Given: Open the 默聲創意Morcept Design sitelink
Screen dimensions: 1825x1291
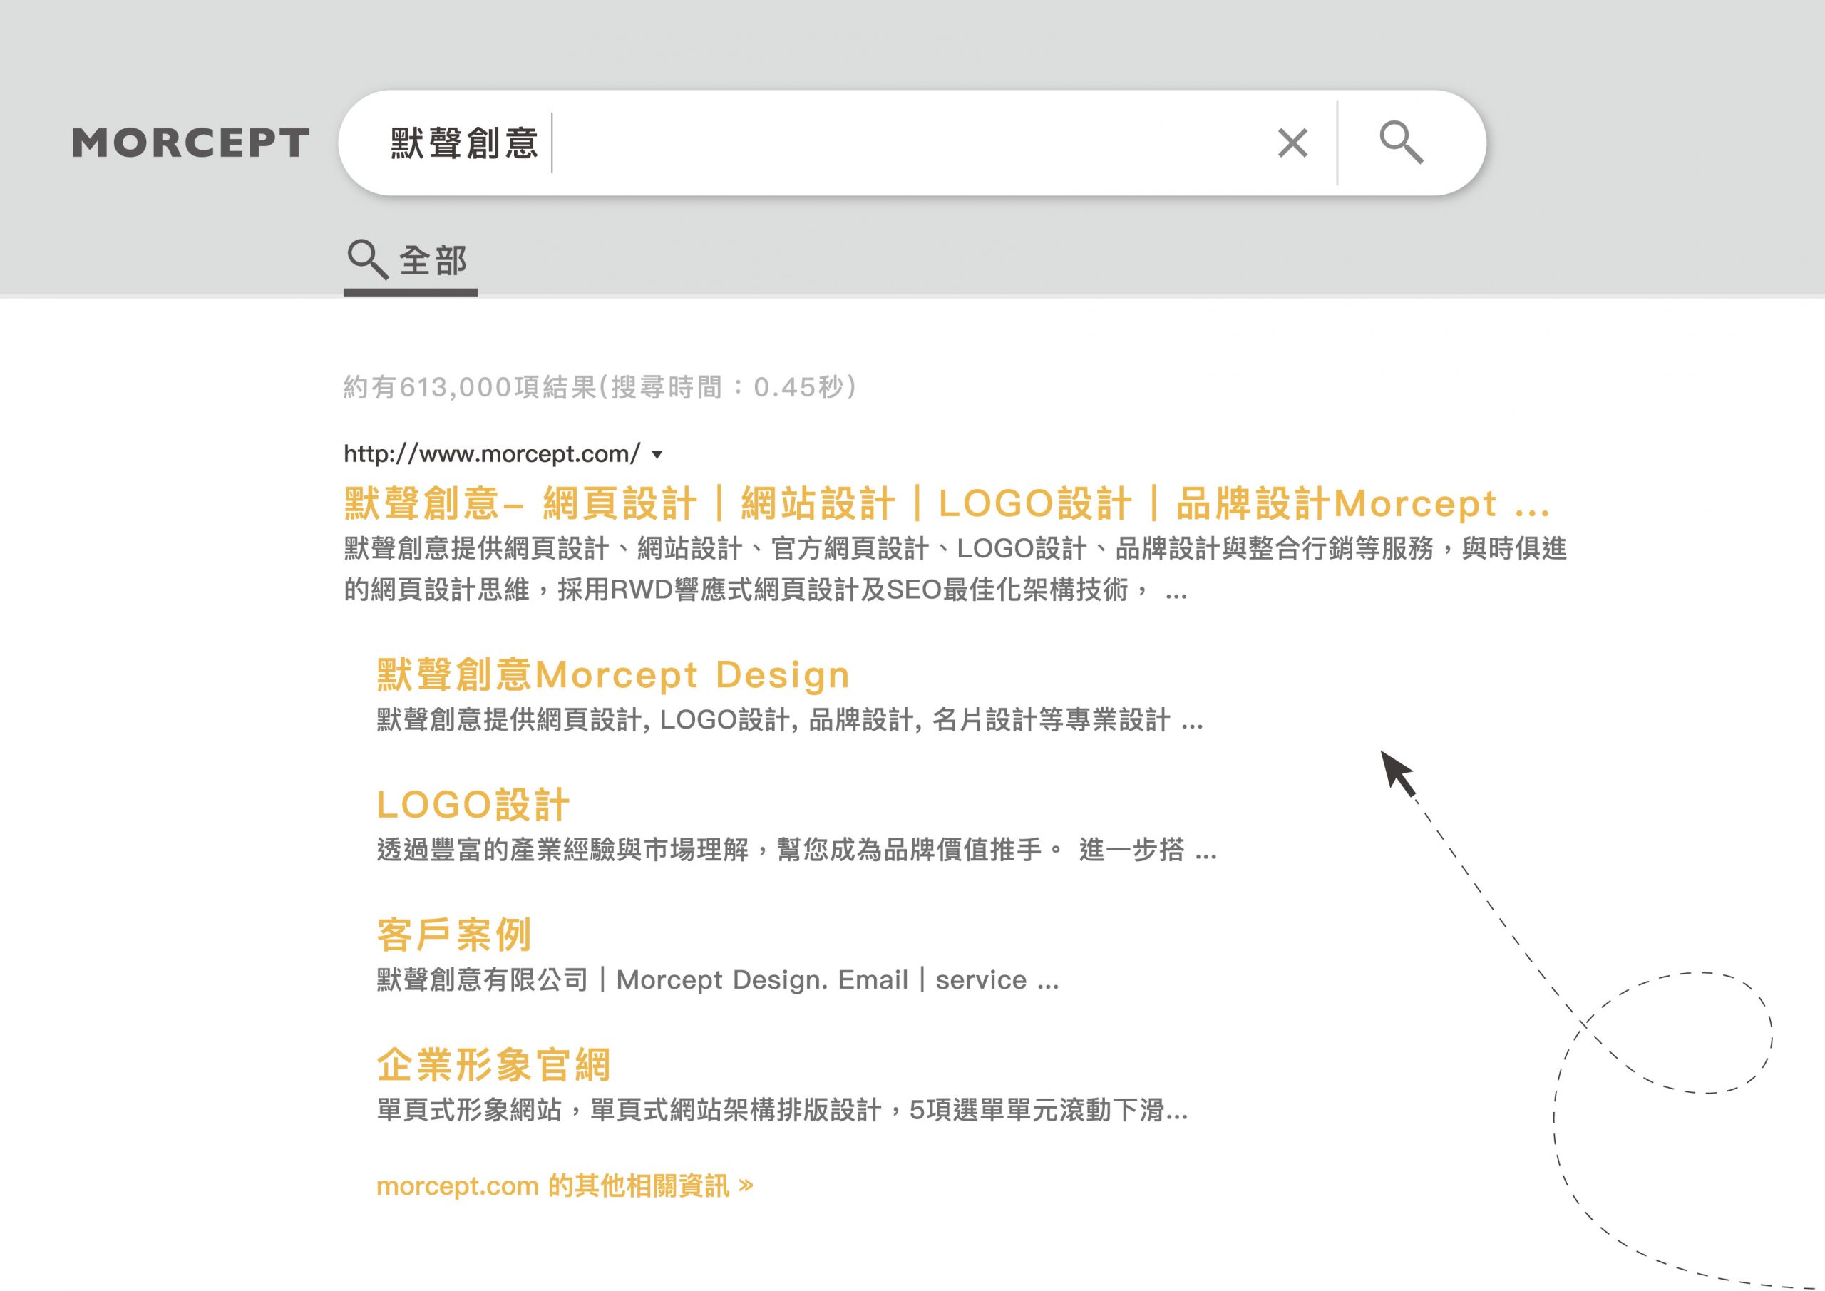Looking at the screenshot, I should coord(613,674).
